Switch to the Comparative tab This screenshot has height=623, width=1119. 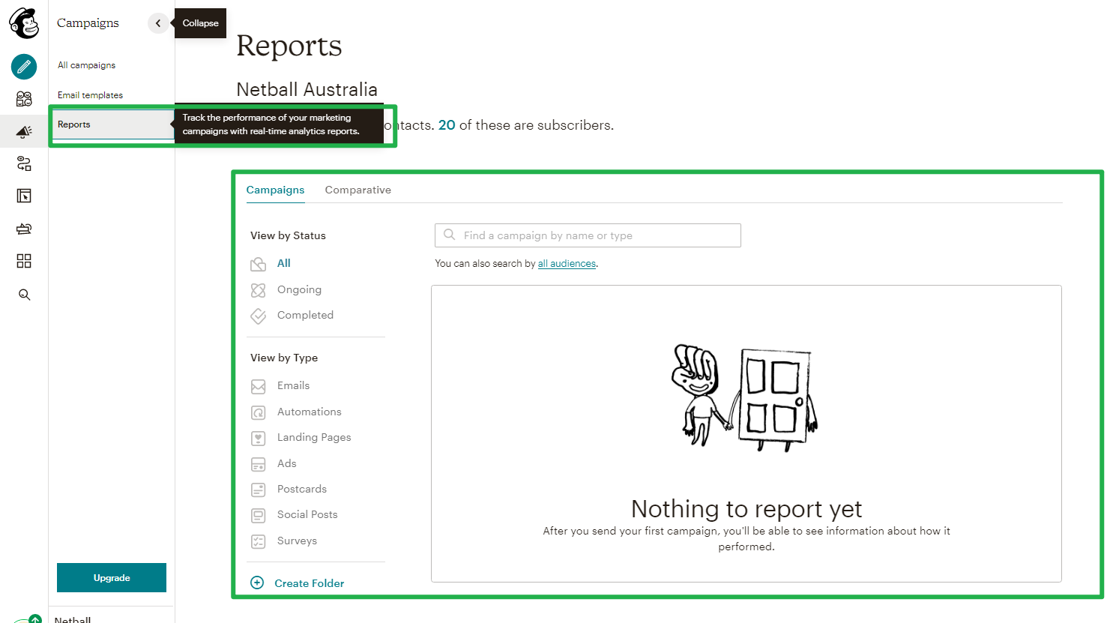(x=358, y=190)
